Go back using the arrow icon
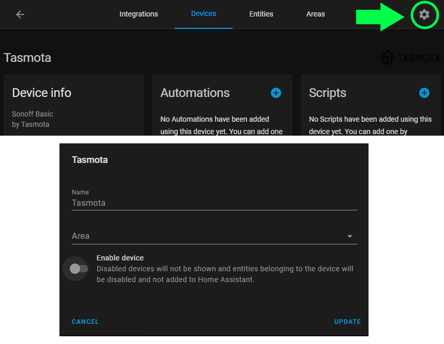This screenshot has height=344, width=444. pyautogui.click(x=20, y=14)
